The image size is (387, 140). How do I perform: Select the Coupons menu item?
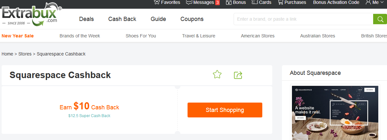(192, 19)
